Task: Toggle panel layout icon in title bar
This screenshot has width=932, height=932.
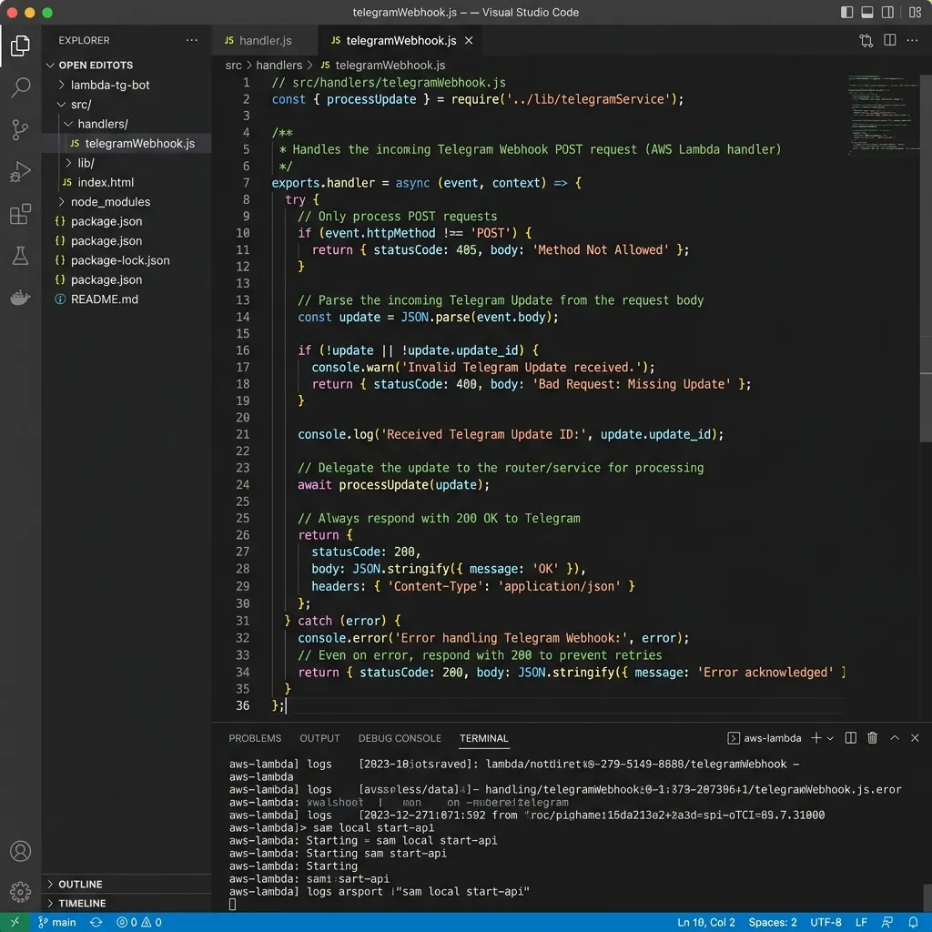Action: 867,13
